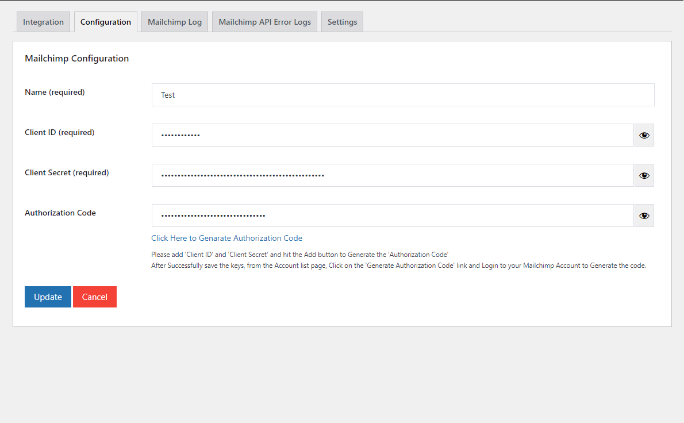Click inside the Client ID password field
The image size is (684, 423).
pos(393,135)
